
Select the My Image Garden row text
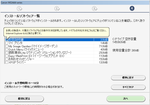(33, 46)
